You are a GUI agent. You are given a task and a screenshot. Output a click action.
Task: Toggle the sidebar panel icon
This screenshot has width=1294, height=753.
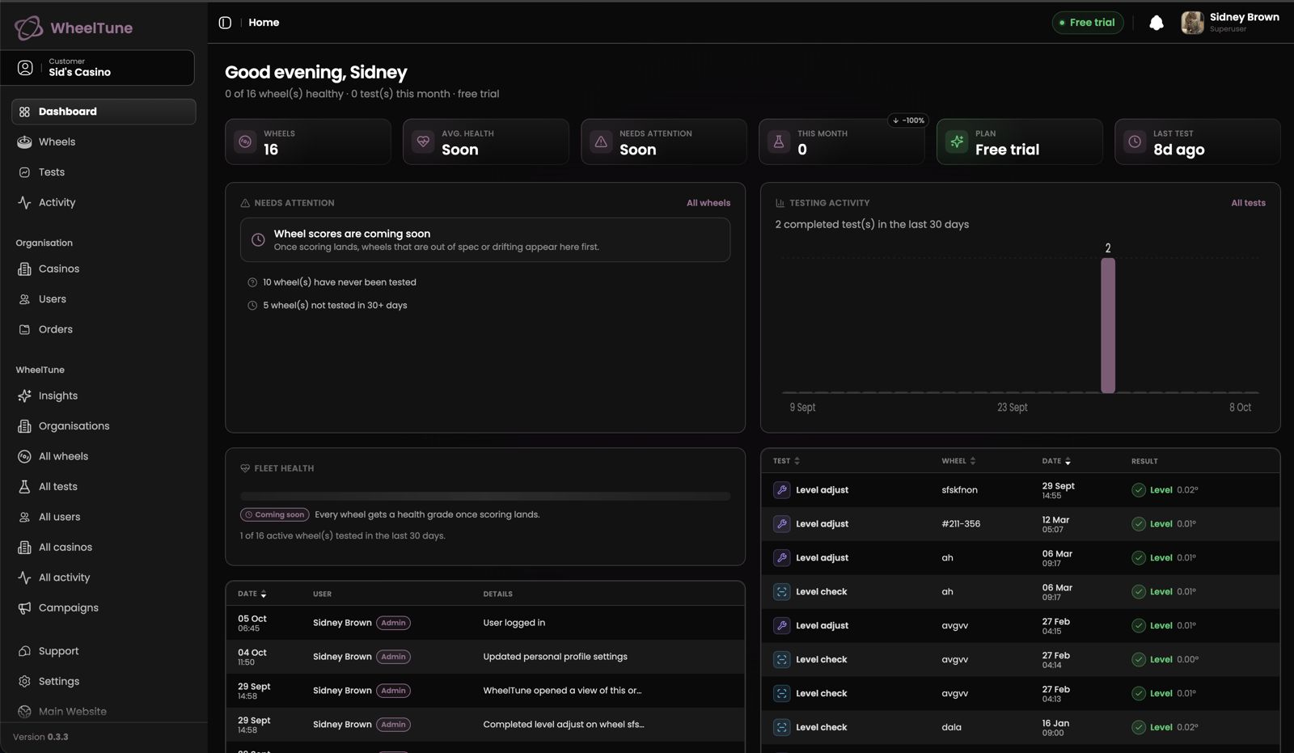click(225, 23)
